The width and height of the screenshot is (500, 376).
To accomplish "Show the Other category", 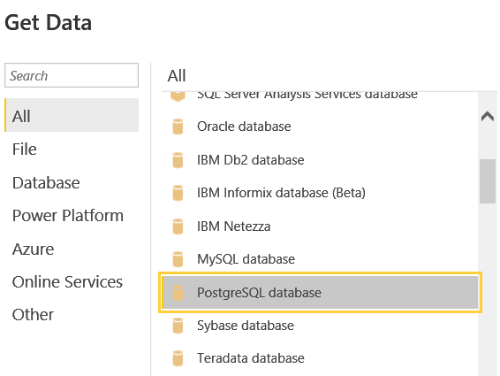I will [x=33, y=315].
